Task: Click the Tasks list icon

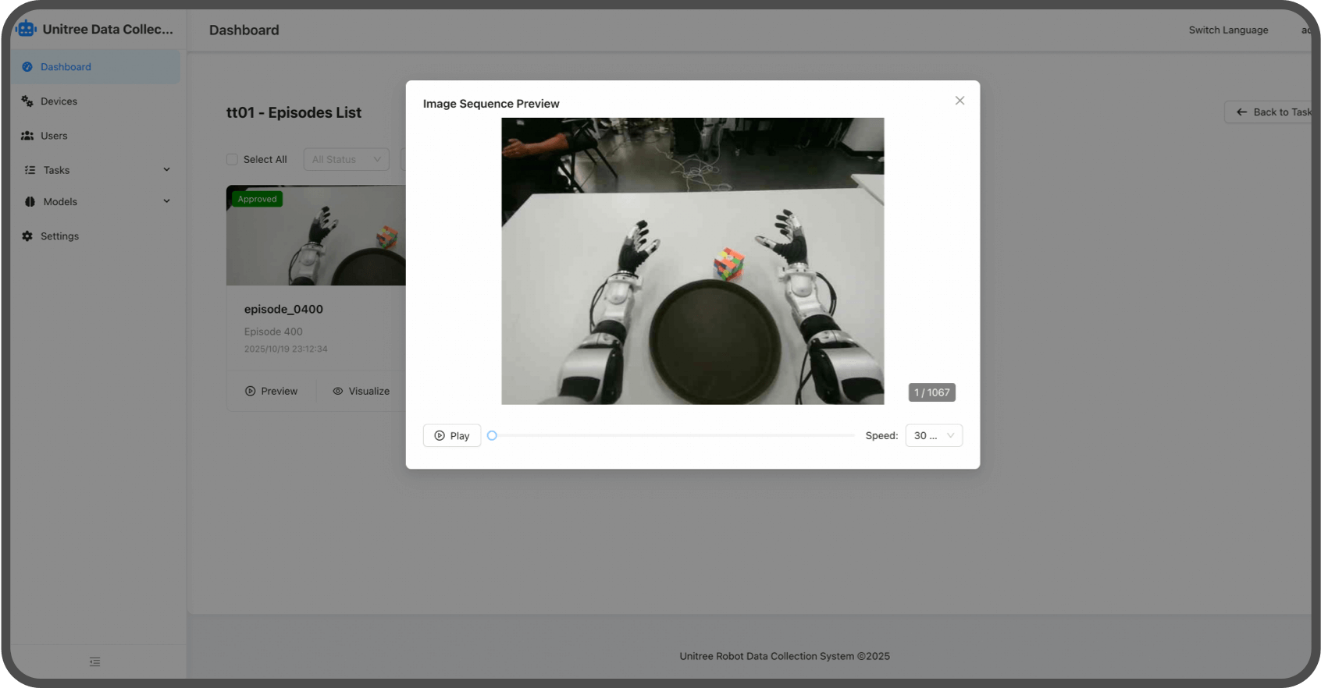Action: tap(30, 170)
